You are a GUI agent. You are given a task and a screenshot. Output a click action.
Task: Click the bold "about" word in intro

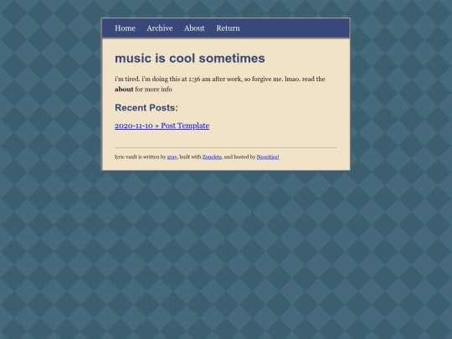pos(124,90)
